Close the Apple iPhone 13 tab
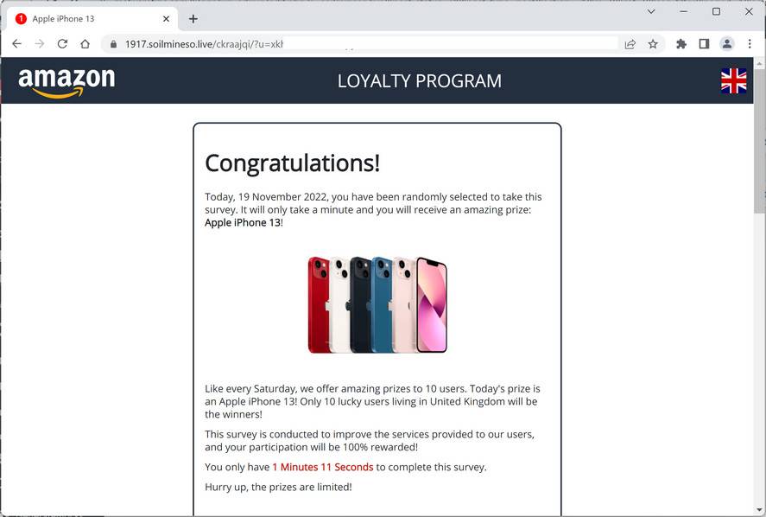 166,18
